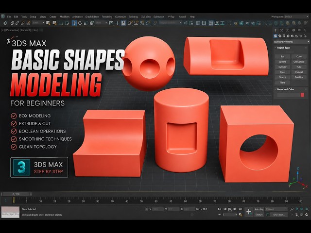Click the Pyramid primitive button
This screenshot has height=233, width=311.
pos(299,72)
